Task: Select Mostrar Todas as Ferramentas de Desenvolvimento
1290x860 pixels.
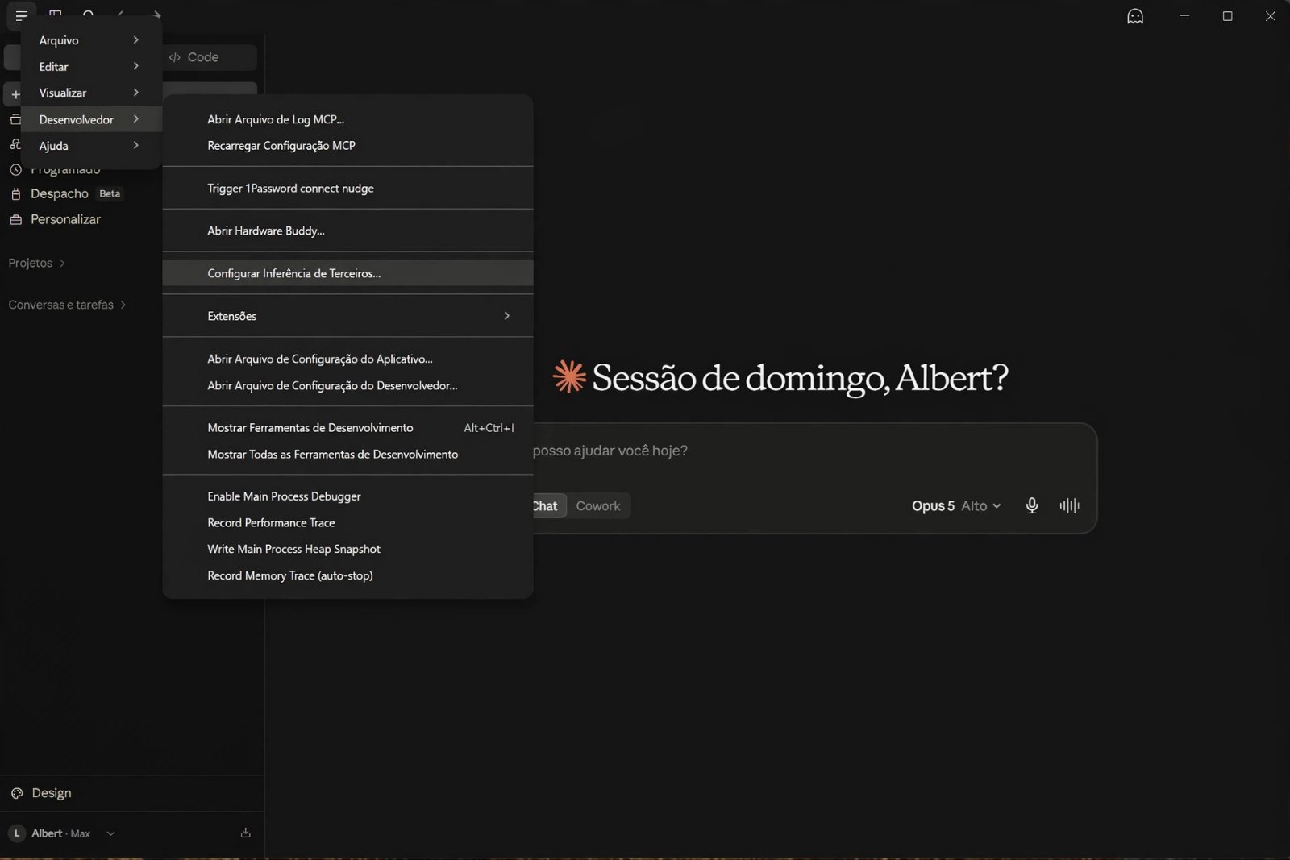Action: click(x=347, y=455)
